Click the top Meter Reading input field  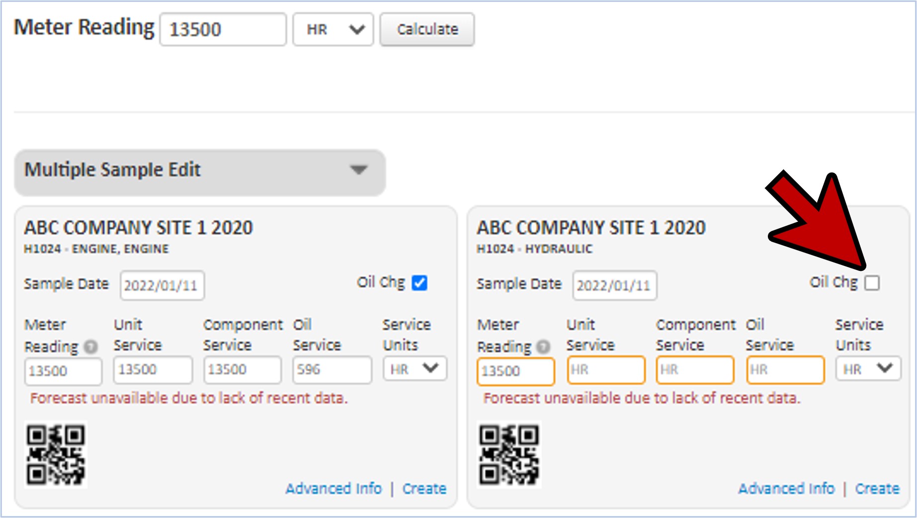[223, 30]
